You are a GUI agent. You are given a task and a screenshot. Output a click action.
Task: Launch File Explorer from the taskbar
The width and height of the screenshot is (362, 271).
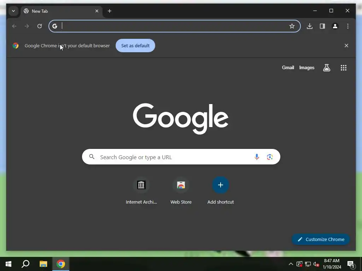pyautogui.click(x=43, y=264)
